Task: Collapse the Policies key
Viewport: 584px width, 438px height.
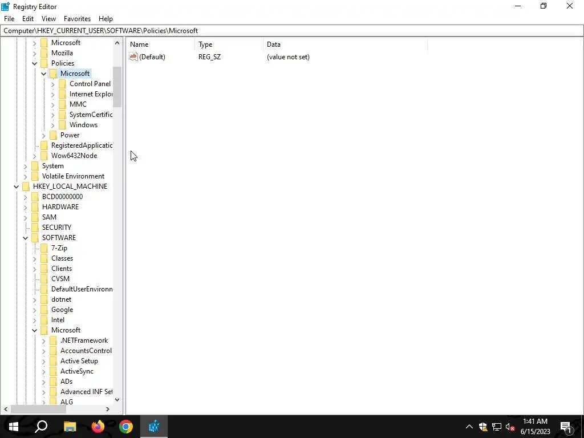Action: 35,63
